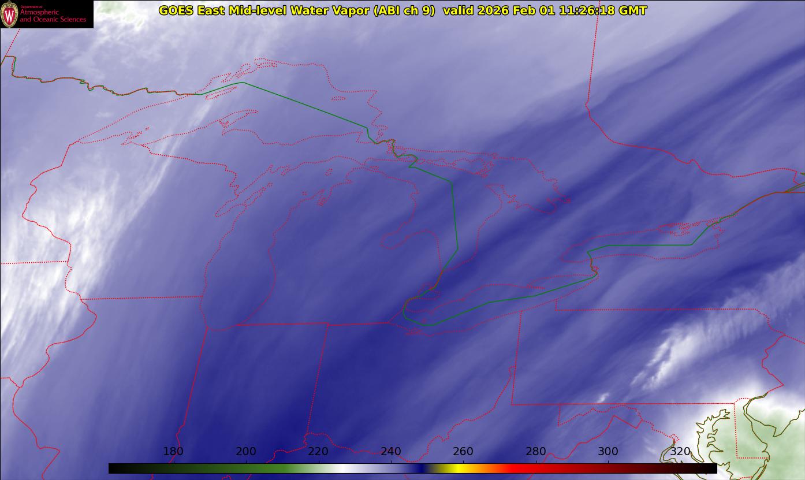
Task: Select the 300 label on the color bar
Action: (608, 452)
